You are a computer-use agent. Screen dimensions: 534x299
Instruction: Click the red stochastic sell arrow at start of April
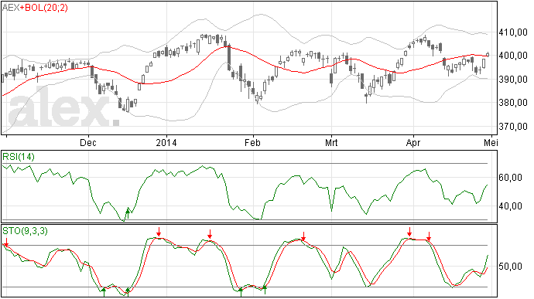click(409, 232)
